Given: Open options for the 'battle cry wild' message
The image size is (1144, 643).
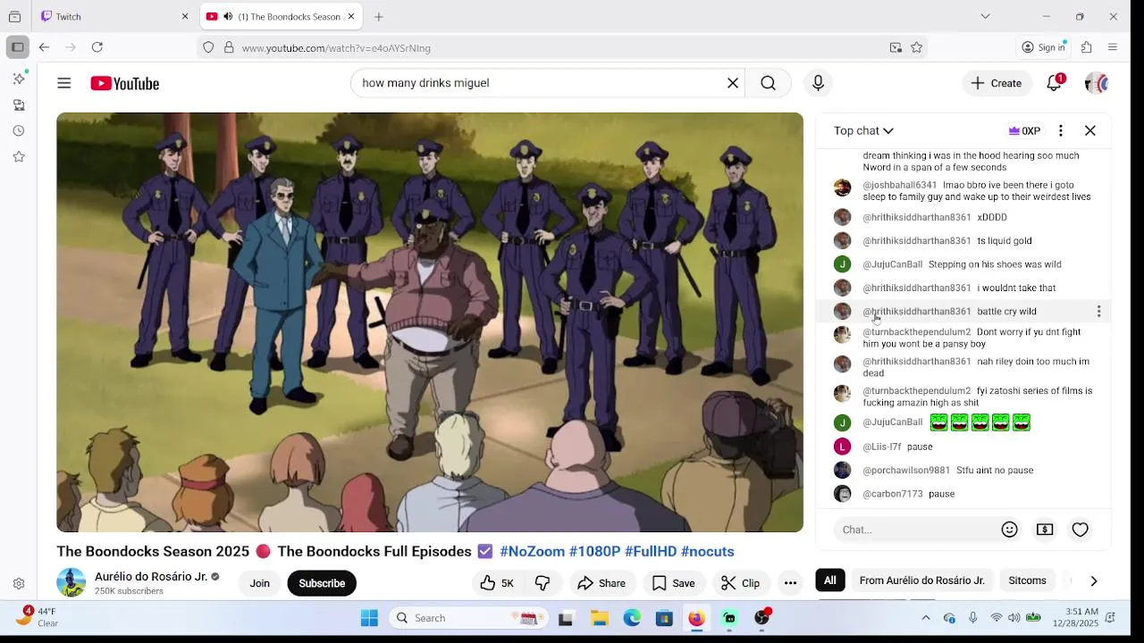Looking at the screenshot, I should [x=1098, y=312].
